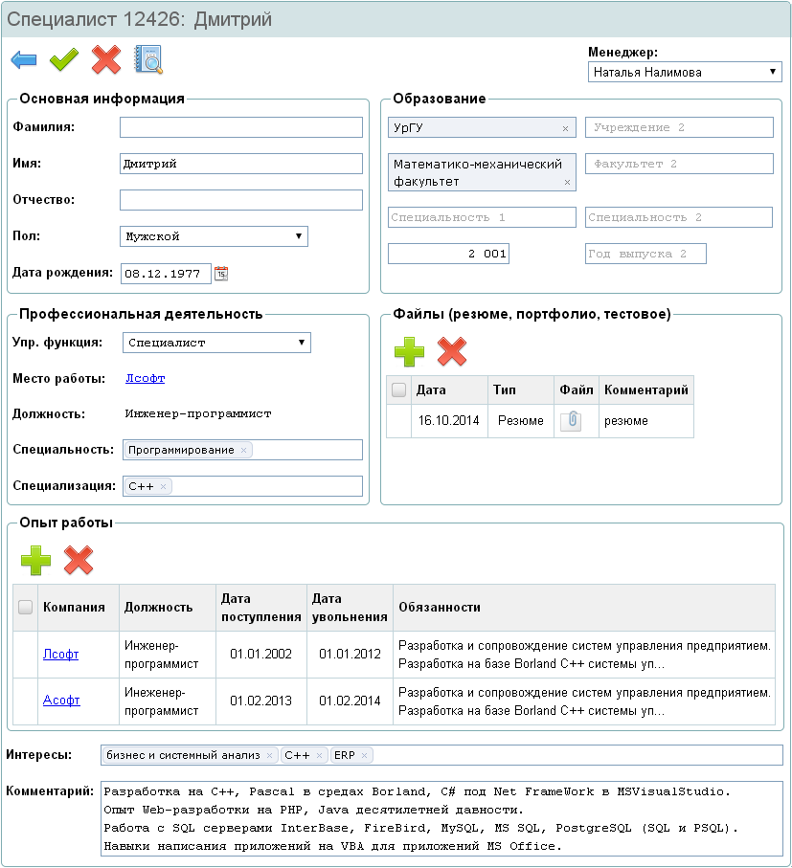The width and height of the screenshot is (792, 868).
Task: Sort by Дата поступления column header
Action: click(x=260, y=607)
